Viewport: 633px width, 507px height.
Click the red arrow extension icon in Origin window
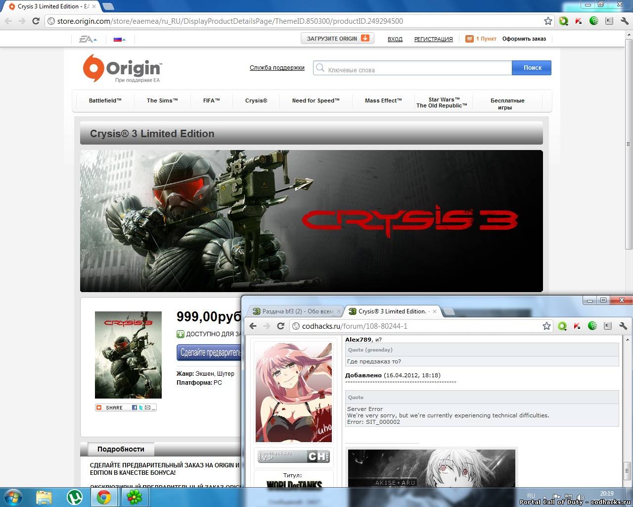pos(579,21)
